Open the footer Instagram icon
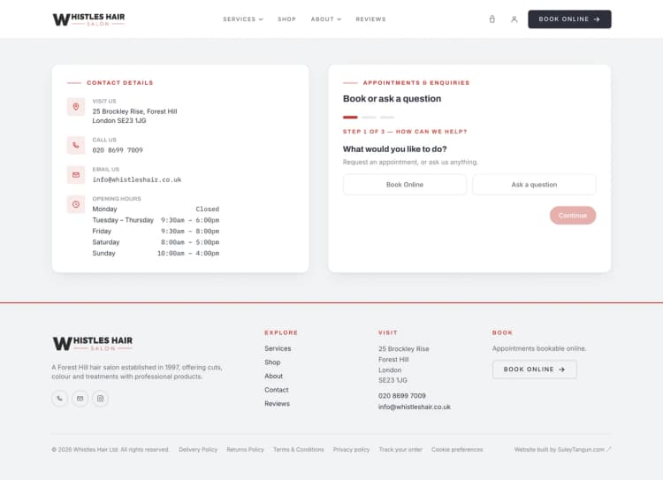 click(x=100, y=399)
